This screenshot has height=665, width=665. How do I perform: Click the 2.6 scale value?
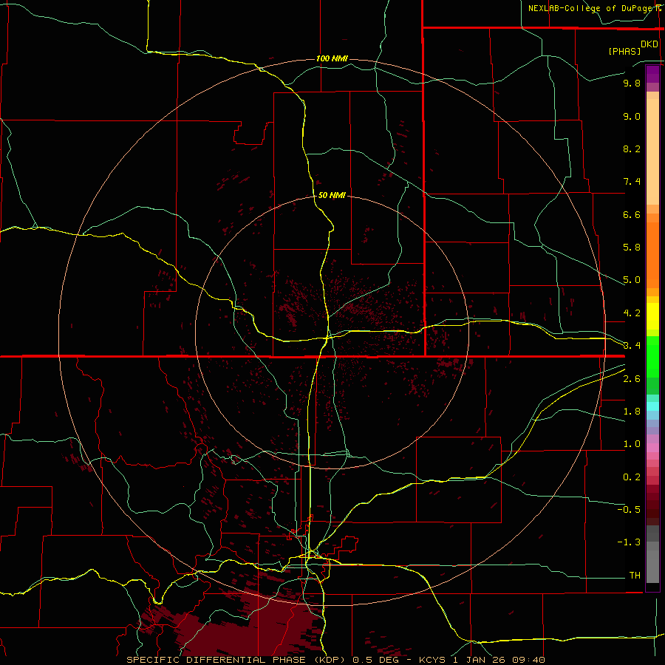point(632,379)
